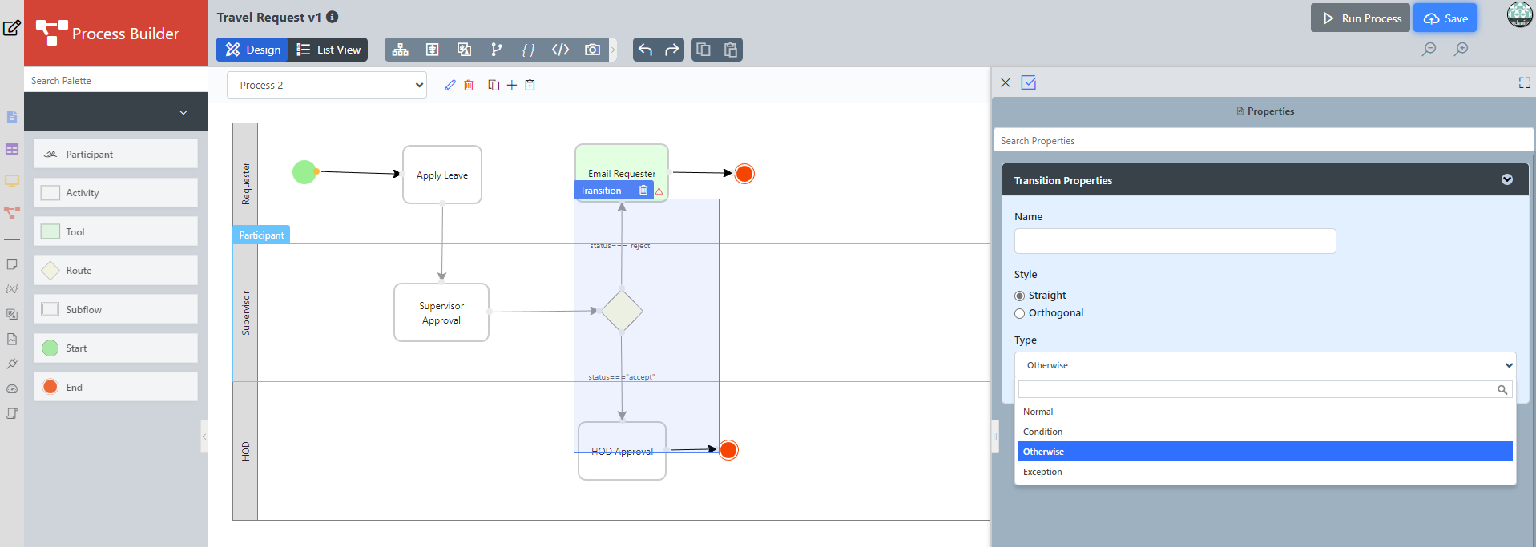Click the apply changes checkmark icon

1029,82
